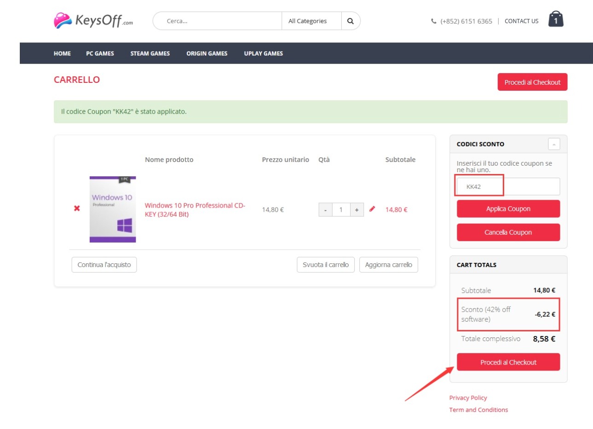
Task: Click Continua l'acquisto button
Action: pos(104,265)
